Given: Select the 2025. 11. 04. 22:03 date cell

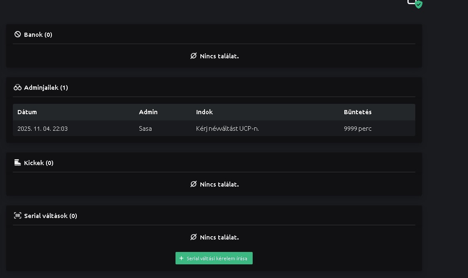Looking at the screenshot, I should 42,129.
